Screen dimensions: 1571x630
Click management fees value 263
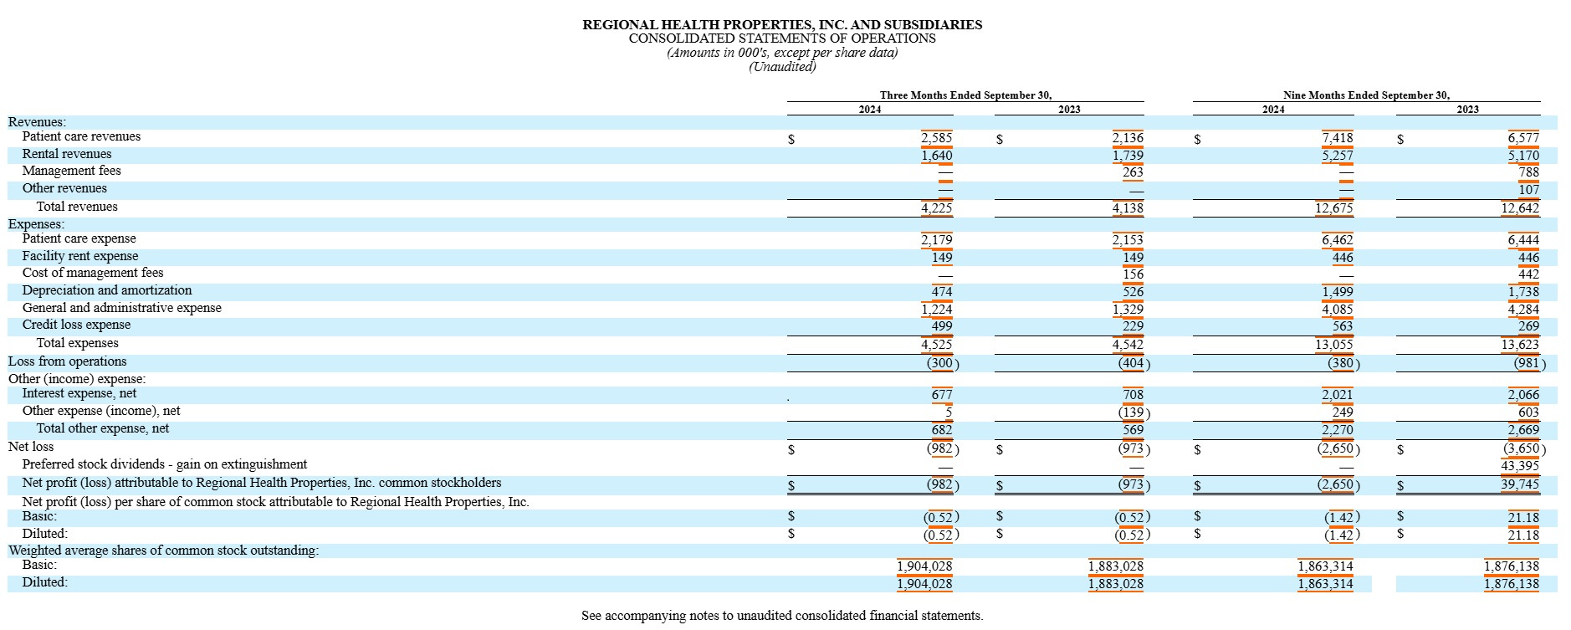[1133, 172]
